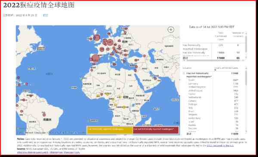This screenshot has height=157, width=258.
Task: Select the yellow marker over Nigeria
Action: point(107,94)
